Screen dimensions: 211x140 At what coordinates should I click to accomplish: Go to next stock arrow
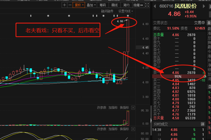204,6
